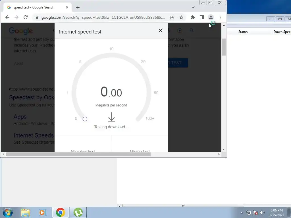View site information lock icon
This screenshot has height=218, width=291.
pos(37,17)
